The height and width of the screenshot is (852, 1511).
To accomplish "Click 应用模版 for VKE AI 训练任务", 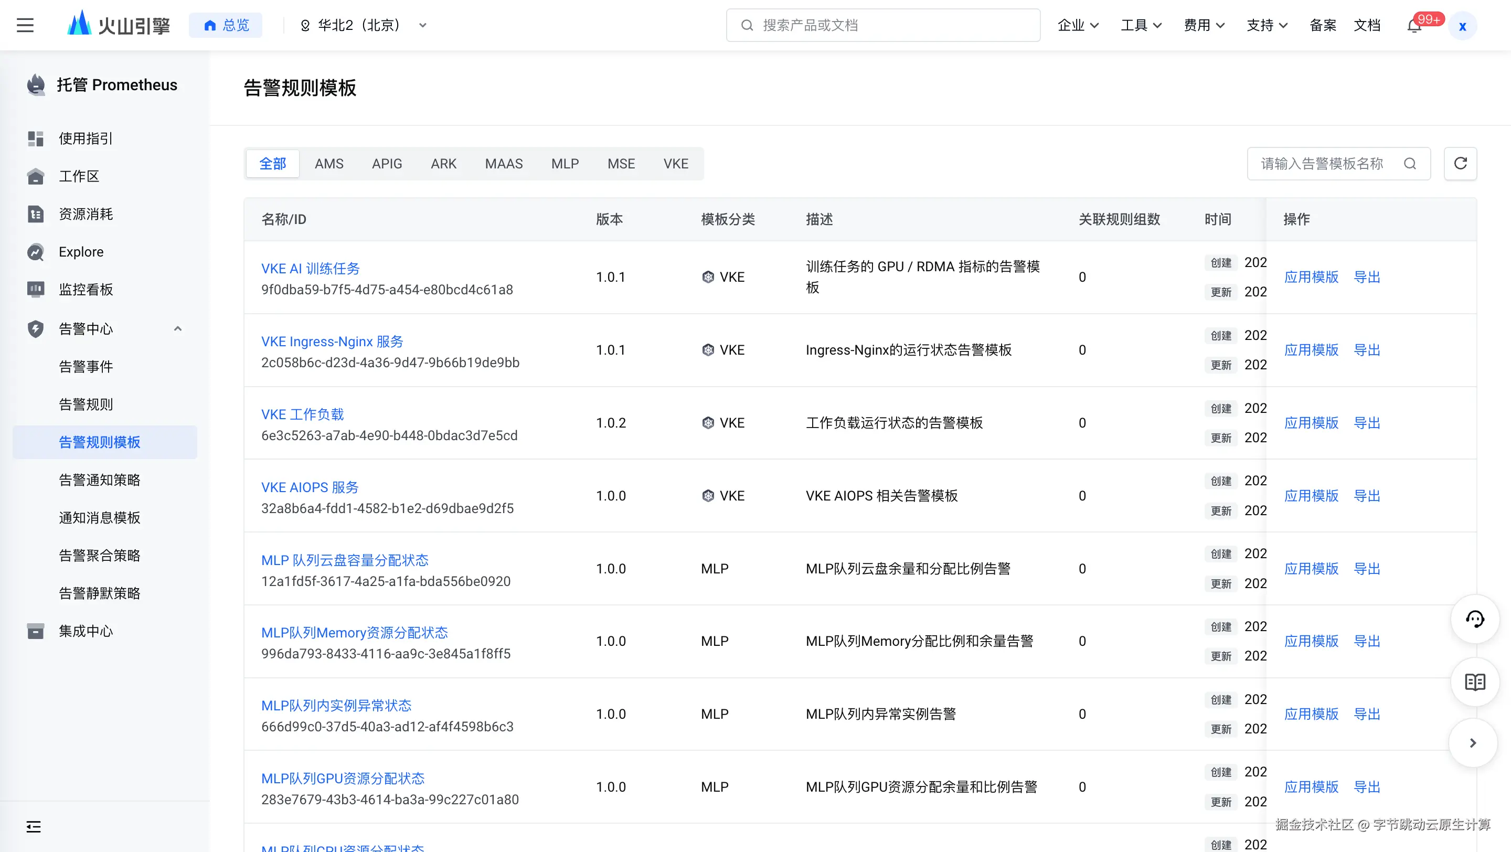I will (x=1311, y=277).
